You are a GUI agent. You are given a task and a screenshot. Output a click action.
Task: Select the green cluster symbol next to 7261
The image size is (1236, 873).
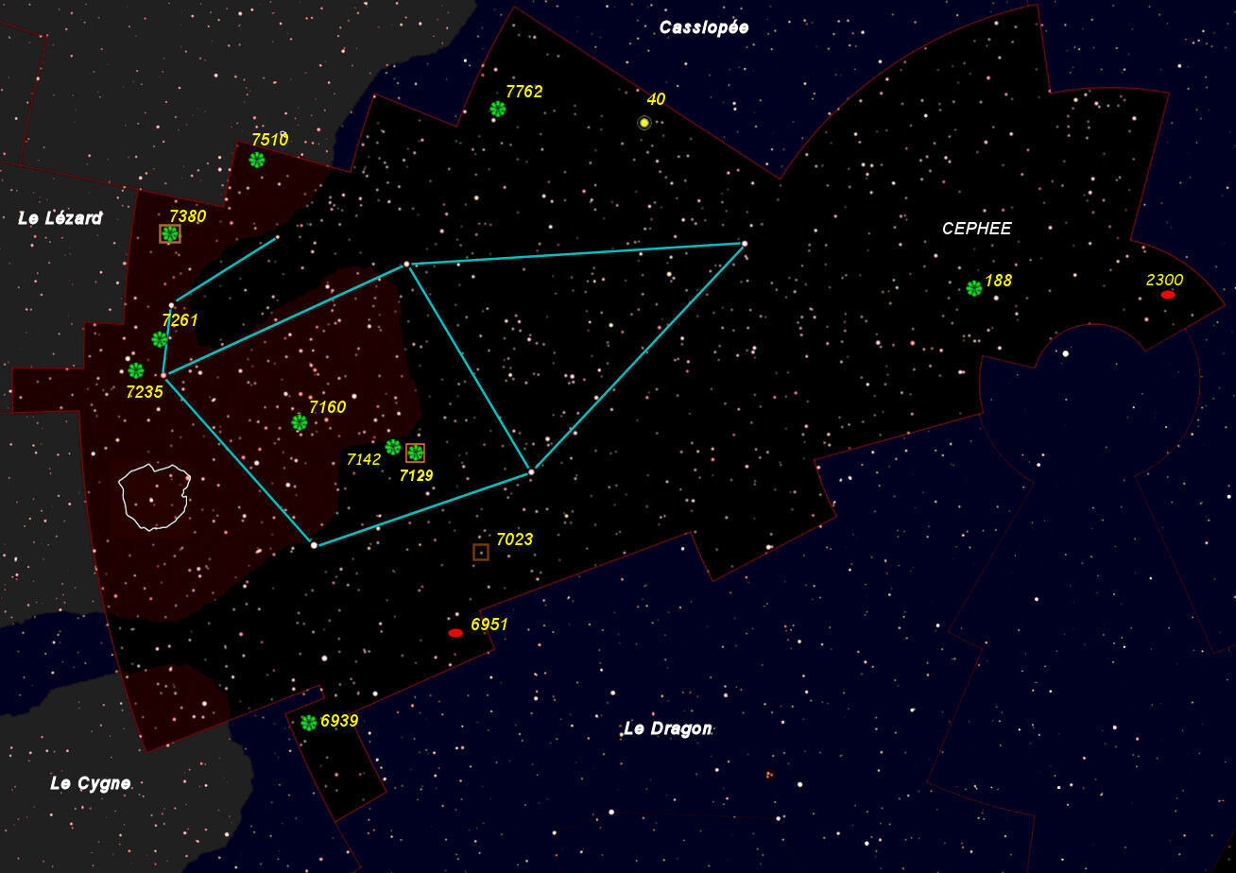point(160,339)
